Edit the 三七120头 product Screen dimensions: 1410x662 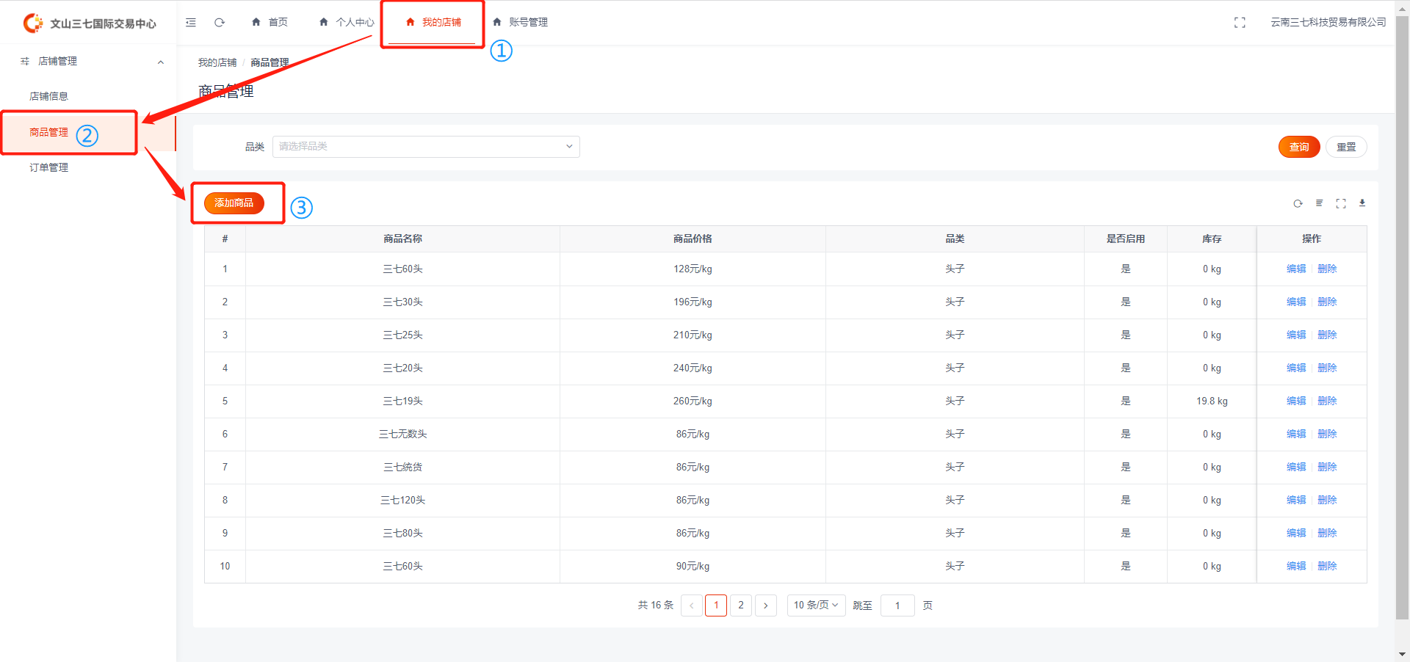pos(1296,501)
